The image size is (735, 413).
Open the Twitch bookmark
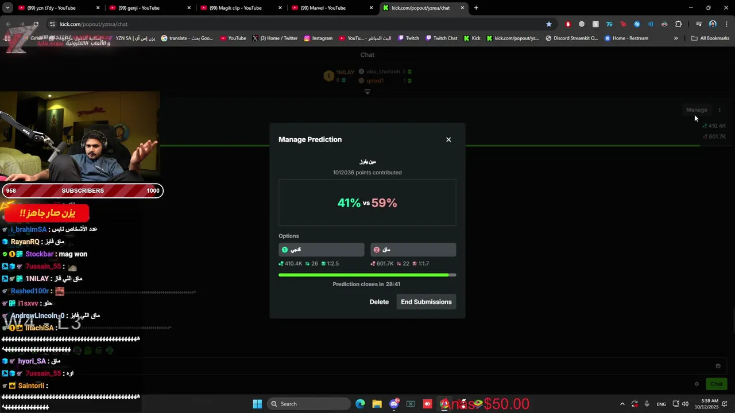pyautogui.click(x=408, y=38)
